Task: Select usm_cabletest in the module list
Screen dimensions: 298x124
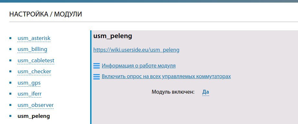Action: pos(36,61)
